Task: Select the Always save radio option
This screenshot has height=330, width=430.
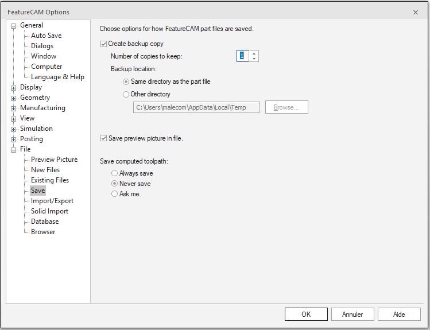Action: (115, 173)
